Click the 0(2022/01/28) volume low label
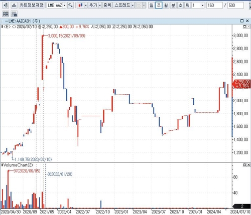This screenshot has width=251, height=215. coord(60,174)
